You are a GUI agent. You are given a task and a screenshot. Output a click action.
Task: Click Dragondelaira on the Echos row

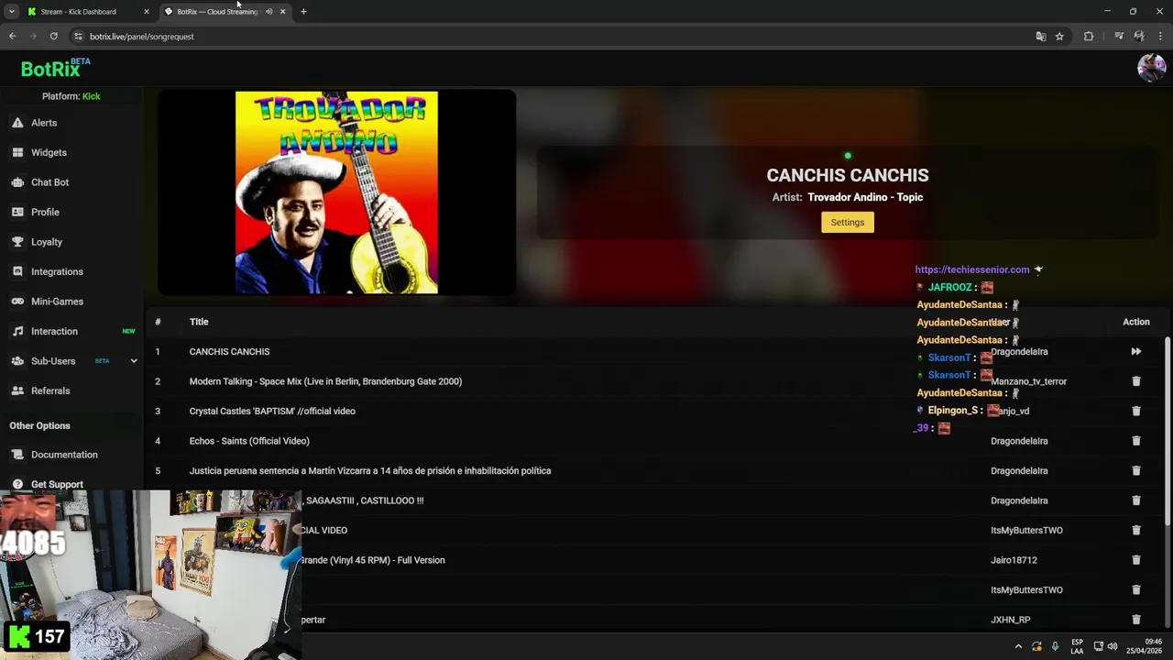click(x=1019, y=441)
